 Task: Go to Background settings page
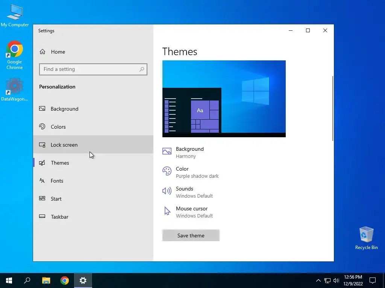click(x=93, y=109)
